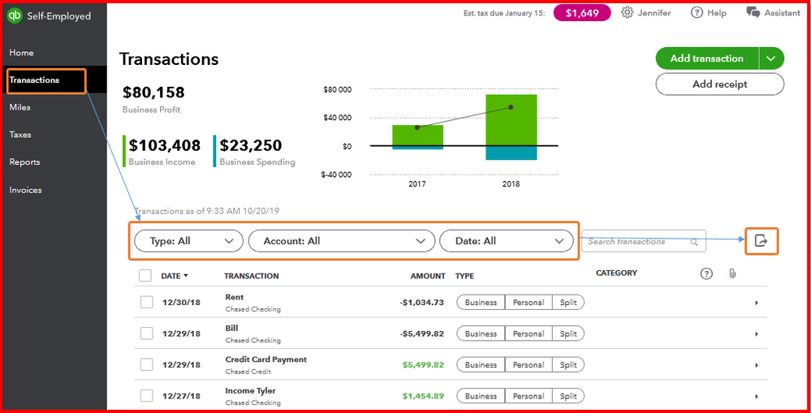Viewport: 811px width, 413px height.
Task: Open the Date: All filter dropdown
Action: [507, 241]
